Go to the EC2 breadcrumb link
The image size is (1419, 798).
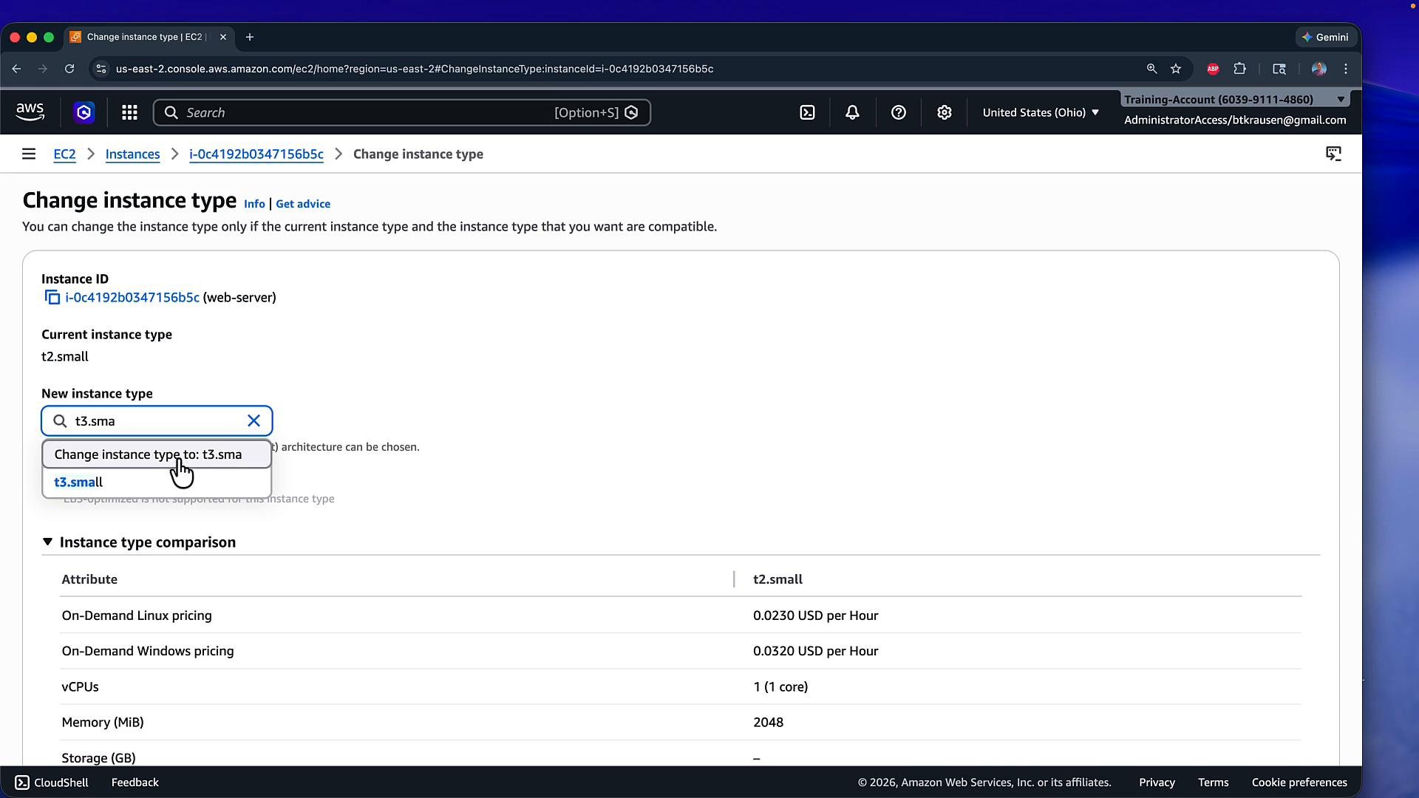64,154
